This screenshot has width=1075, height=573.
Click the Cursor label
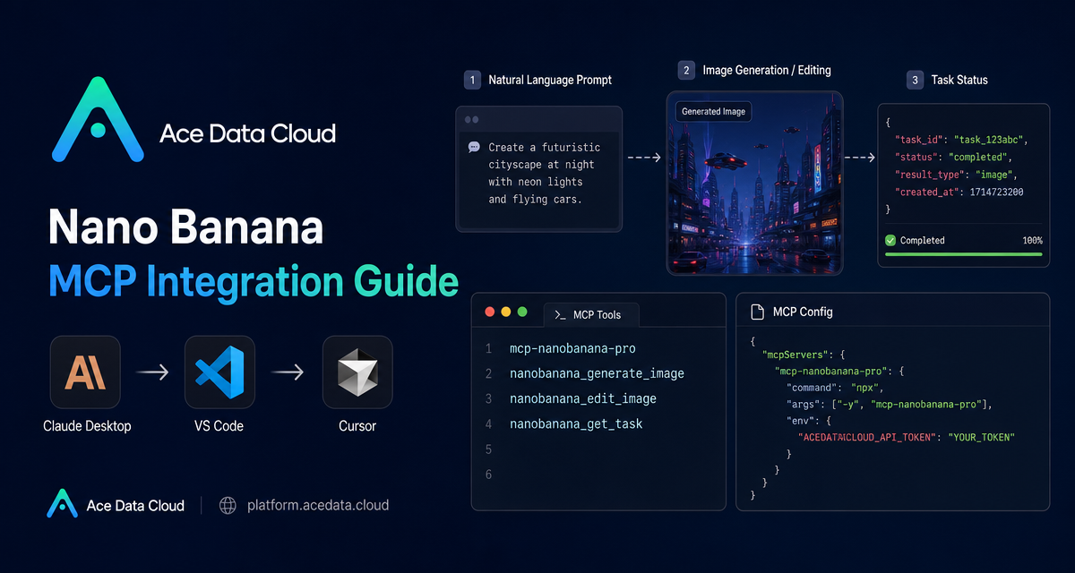(357, 425)
